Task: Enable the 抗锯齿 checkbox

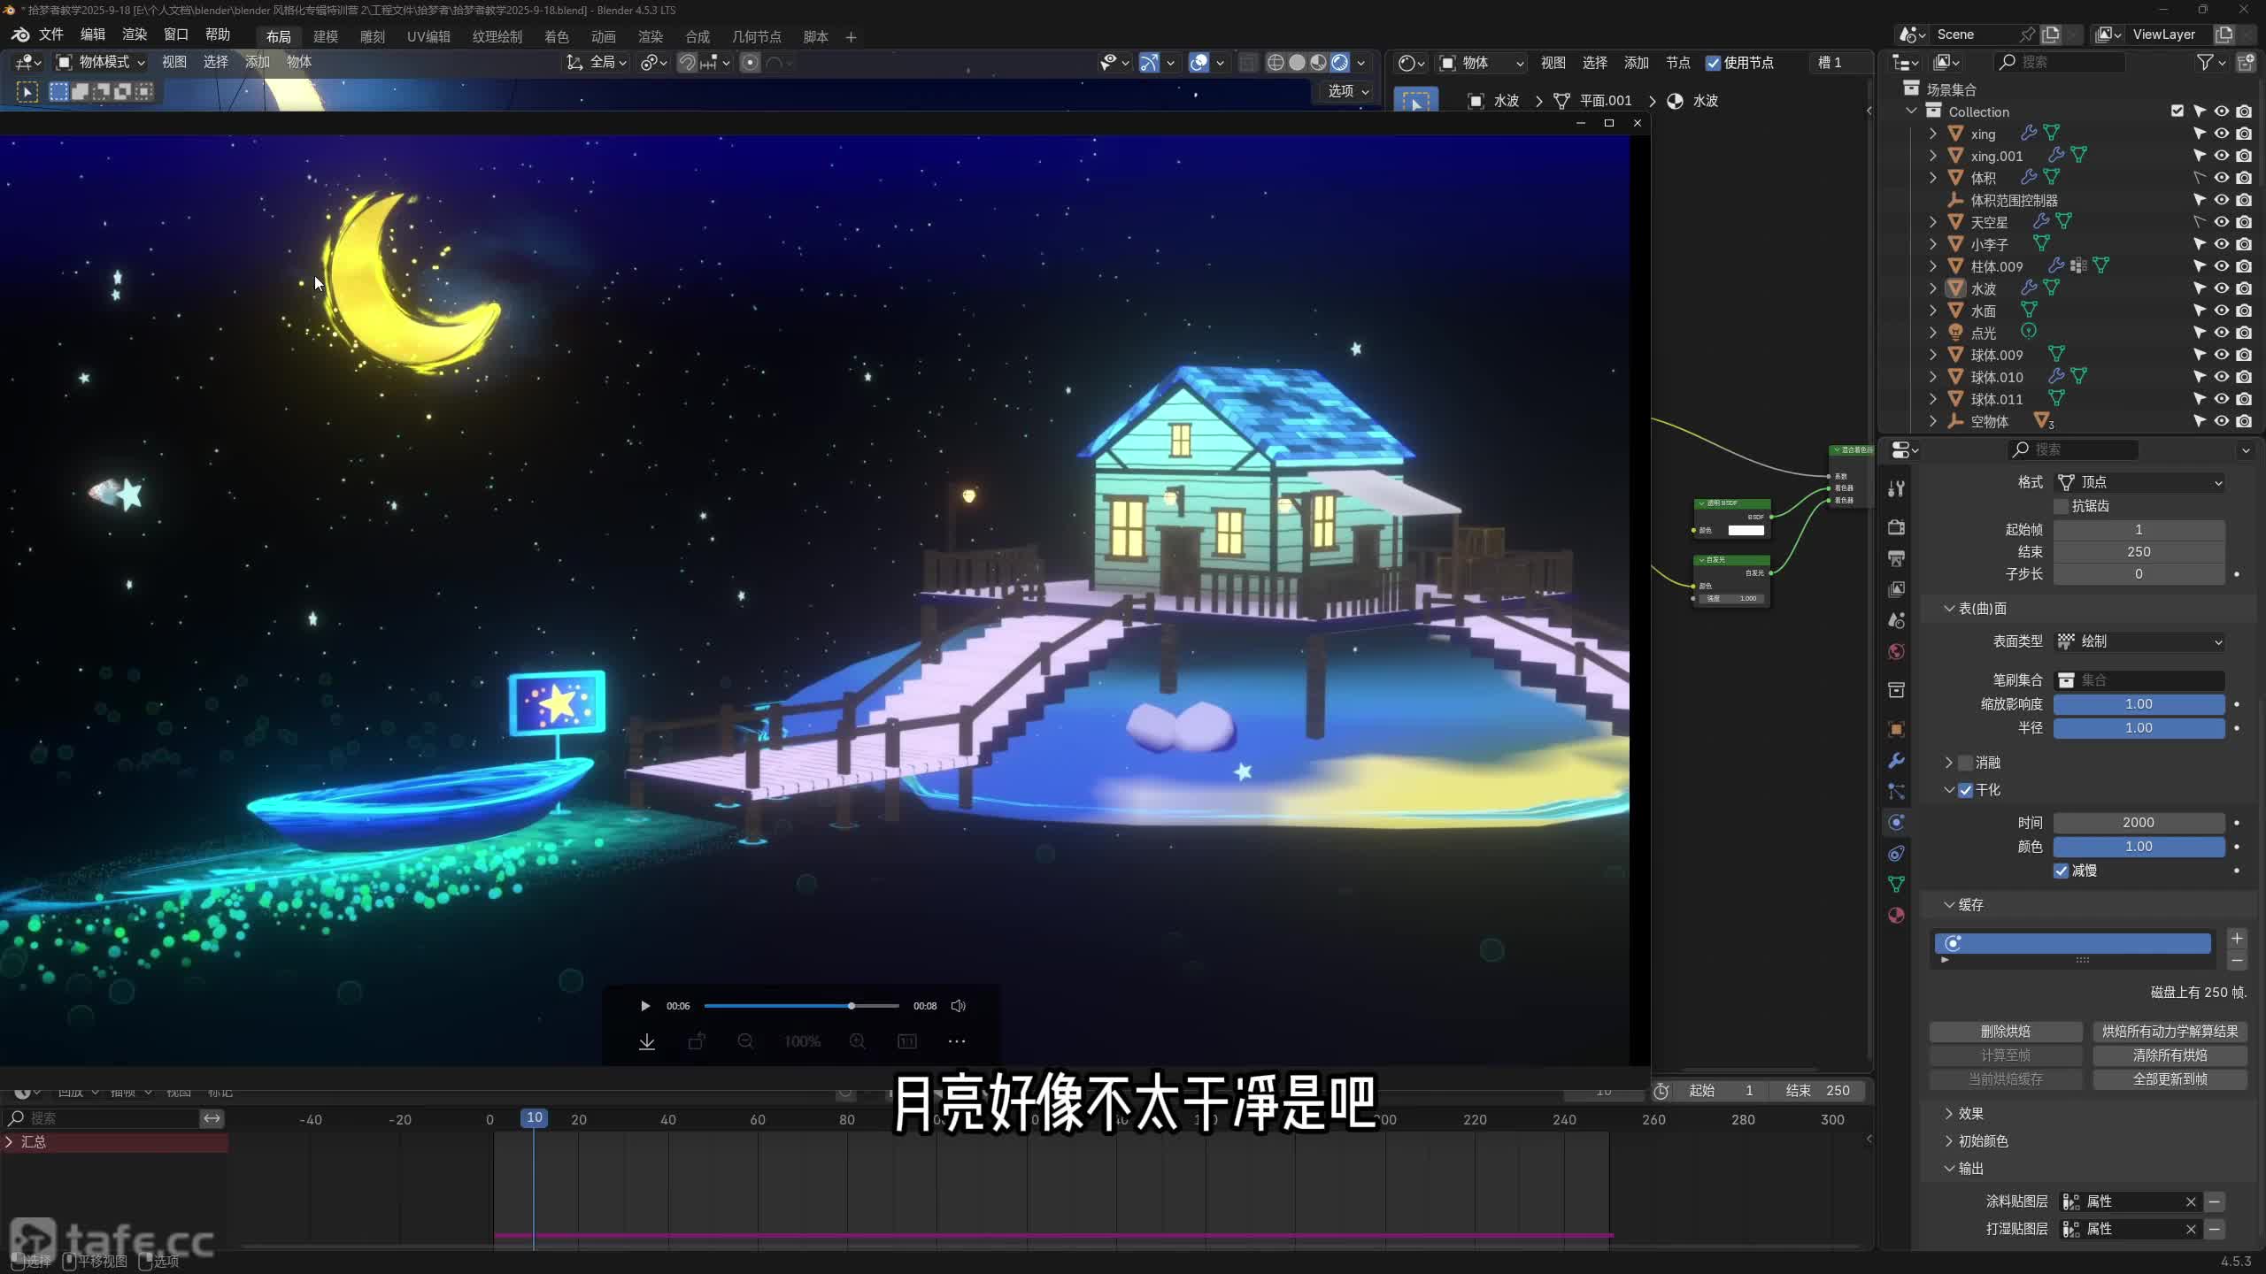Action: (x=2062, y=506)
